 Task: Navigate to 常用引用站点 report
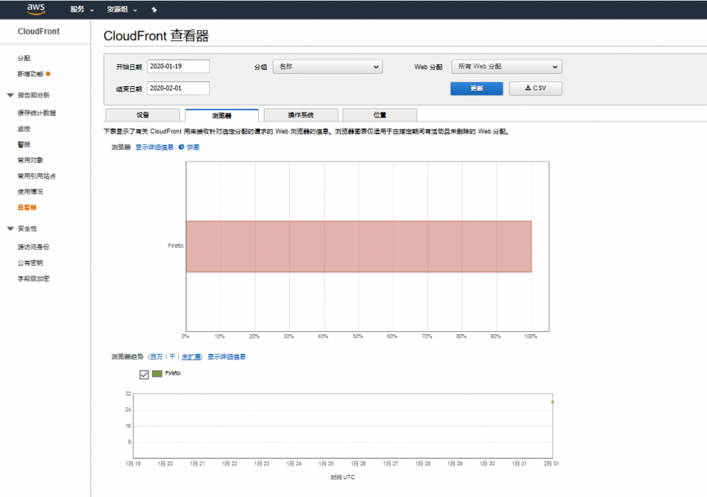tap(37, 176)
